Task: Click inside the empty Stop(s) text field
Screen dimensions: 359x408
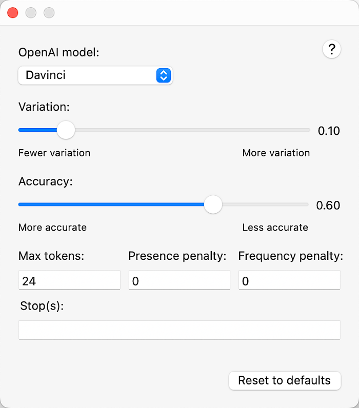Action: [180, 330]
